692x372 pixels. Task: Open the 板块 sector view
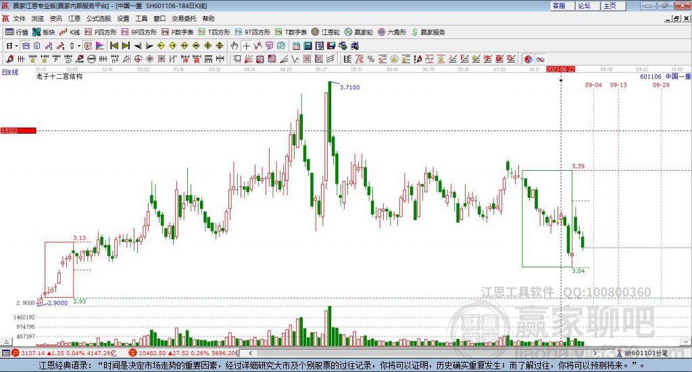tap(44, 32)
